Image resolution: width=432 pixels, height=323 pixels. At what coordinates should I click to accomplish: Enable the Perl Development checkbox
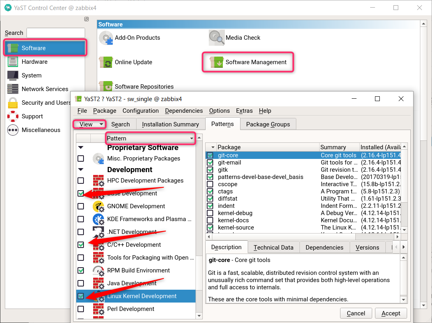point(81,309)
